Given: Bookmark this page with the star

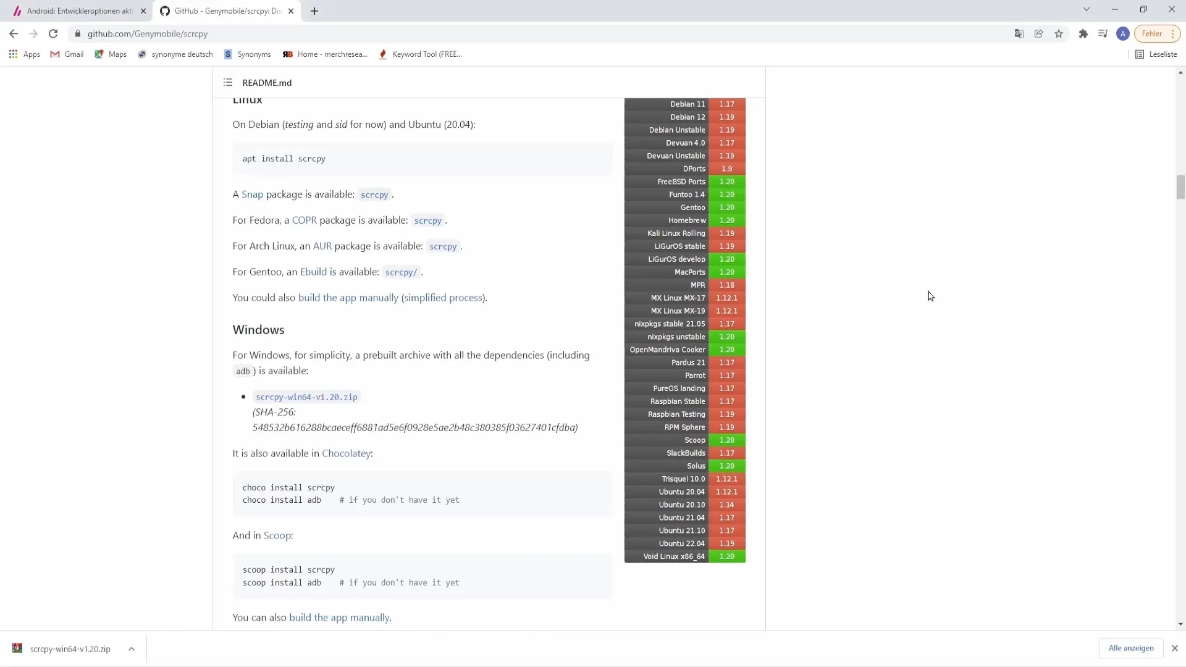Looking at the screenshot, I should point(1059,34).
